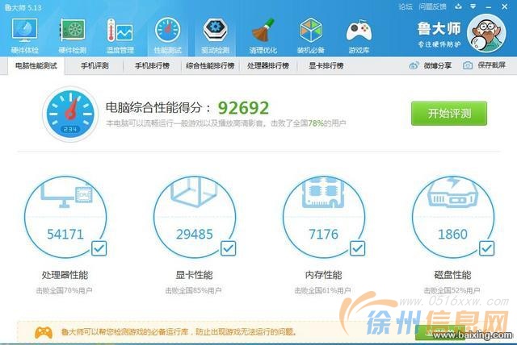Switch to 电脑性能测试 tab
The height and width of the screenshot is (345, 517).
(36, 66)
